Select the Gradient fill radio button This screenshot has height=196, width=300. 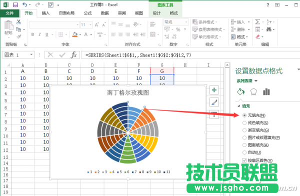point(244,130)
